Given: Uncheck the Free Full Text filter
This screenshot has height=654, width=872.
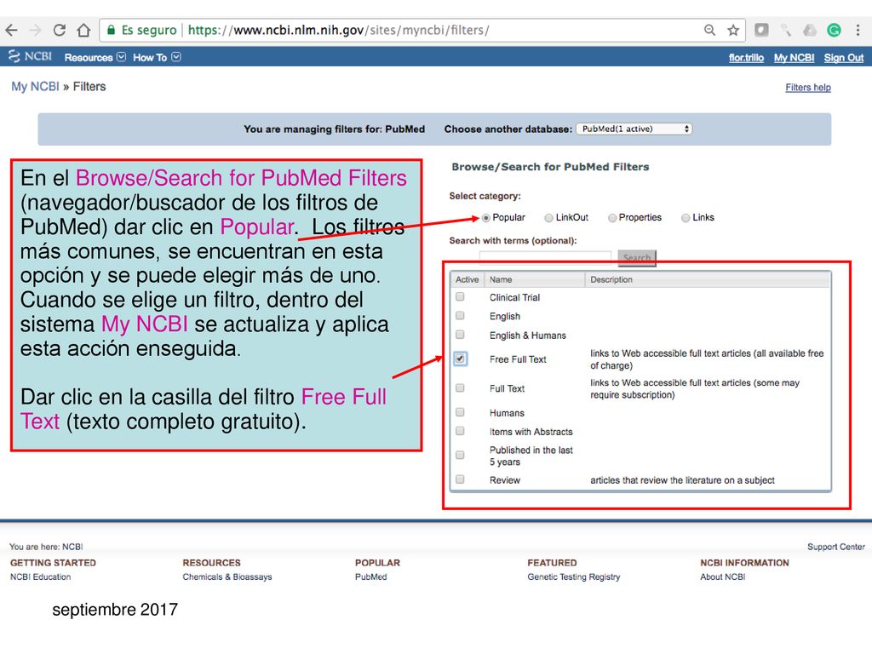Looking at the screenshot, I should 460,359.
